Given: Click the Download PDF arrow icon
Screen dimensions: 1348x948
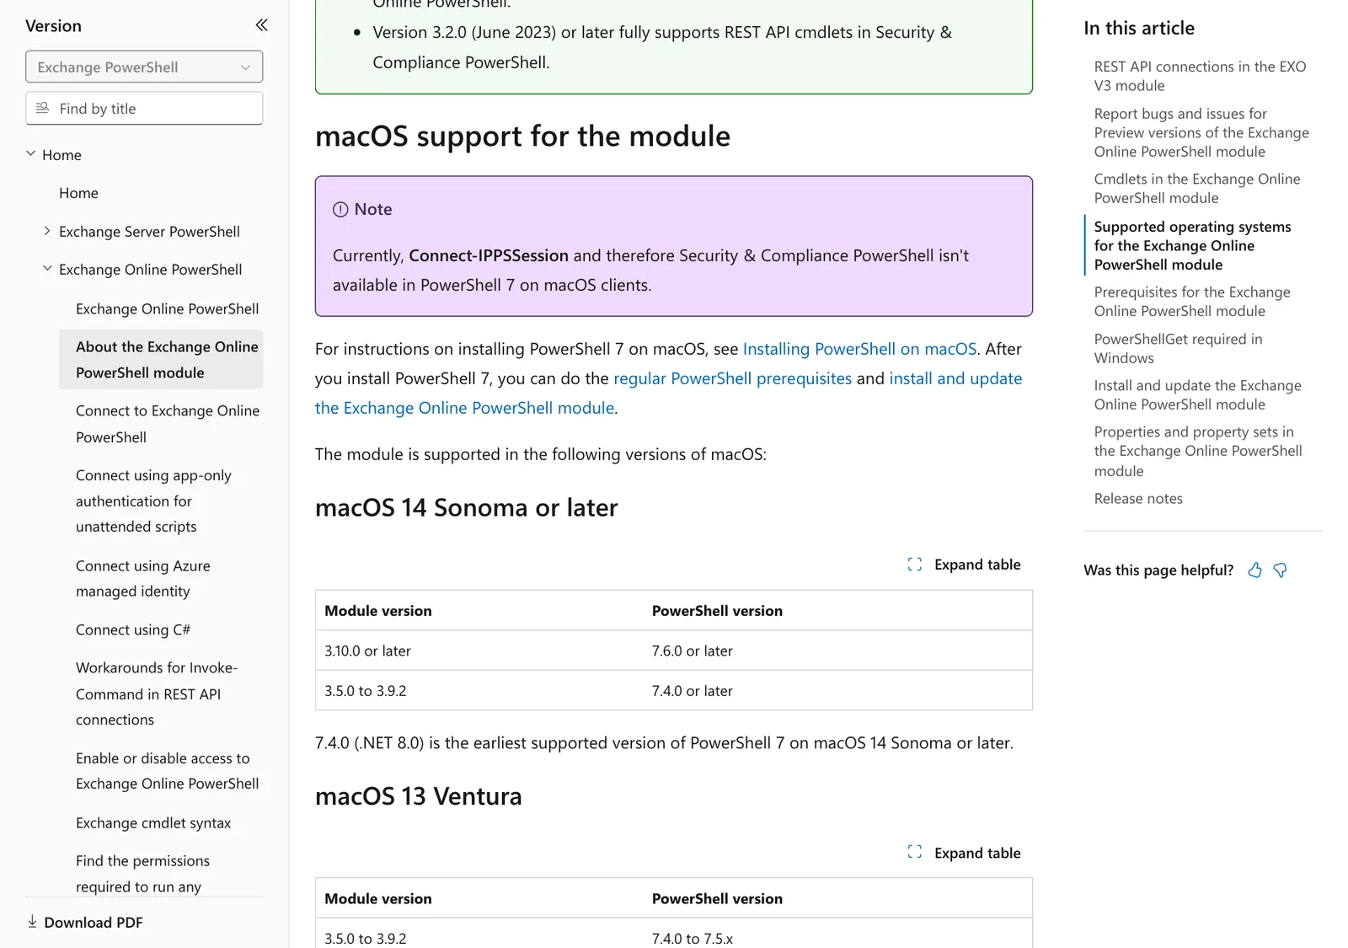Looking at the screenshot, I should click(x=32, y=922).
